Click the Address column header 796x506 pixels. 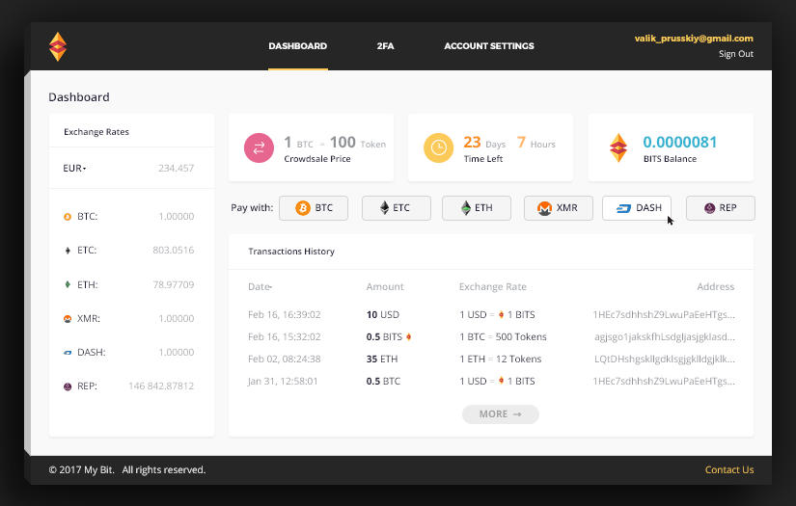pyautogui.click(x=715, y=287)
